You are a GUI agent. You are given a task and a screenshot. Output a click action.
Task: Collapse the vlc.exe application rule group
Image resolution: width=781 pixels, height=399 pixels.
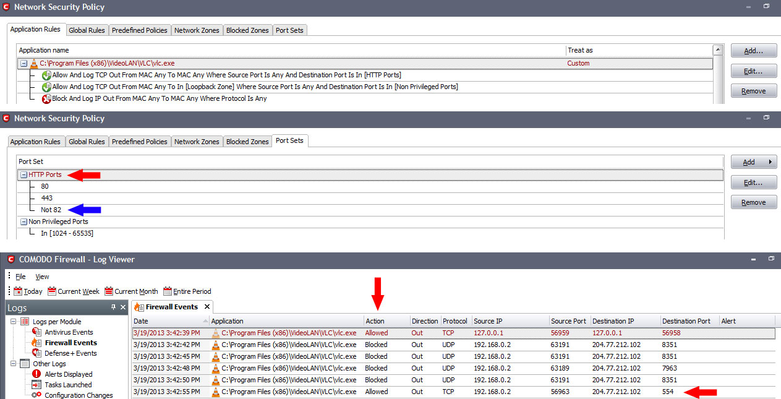tap(23, 63)
